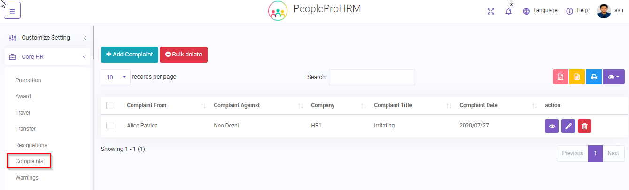629x190 pixels.
Task: Print the complaints table
Action: pyautogui.click(x=594, y=77)
